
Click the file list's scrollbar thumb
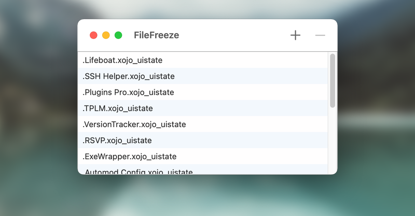point(333,81)
